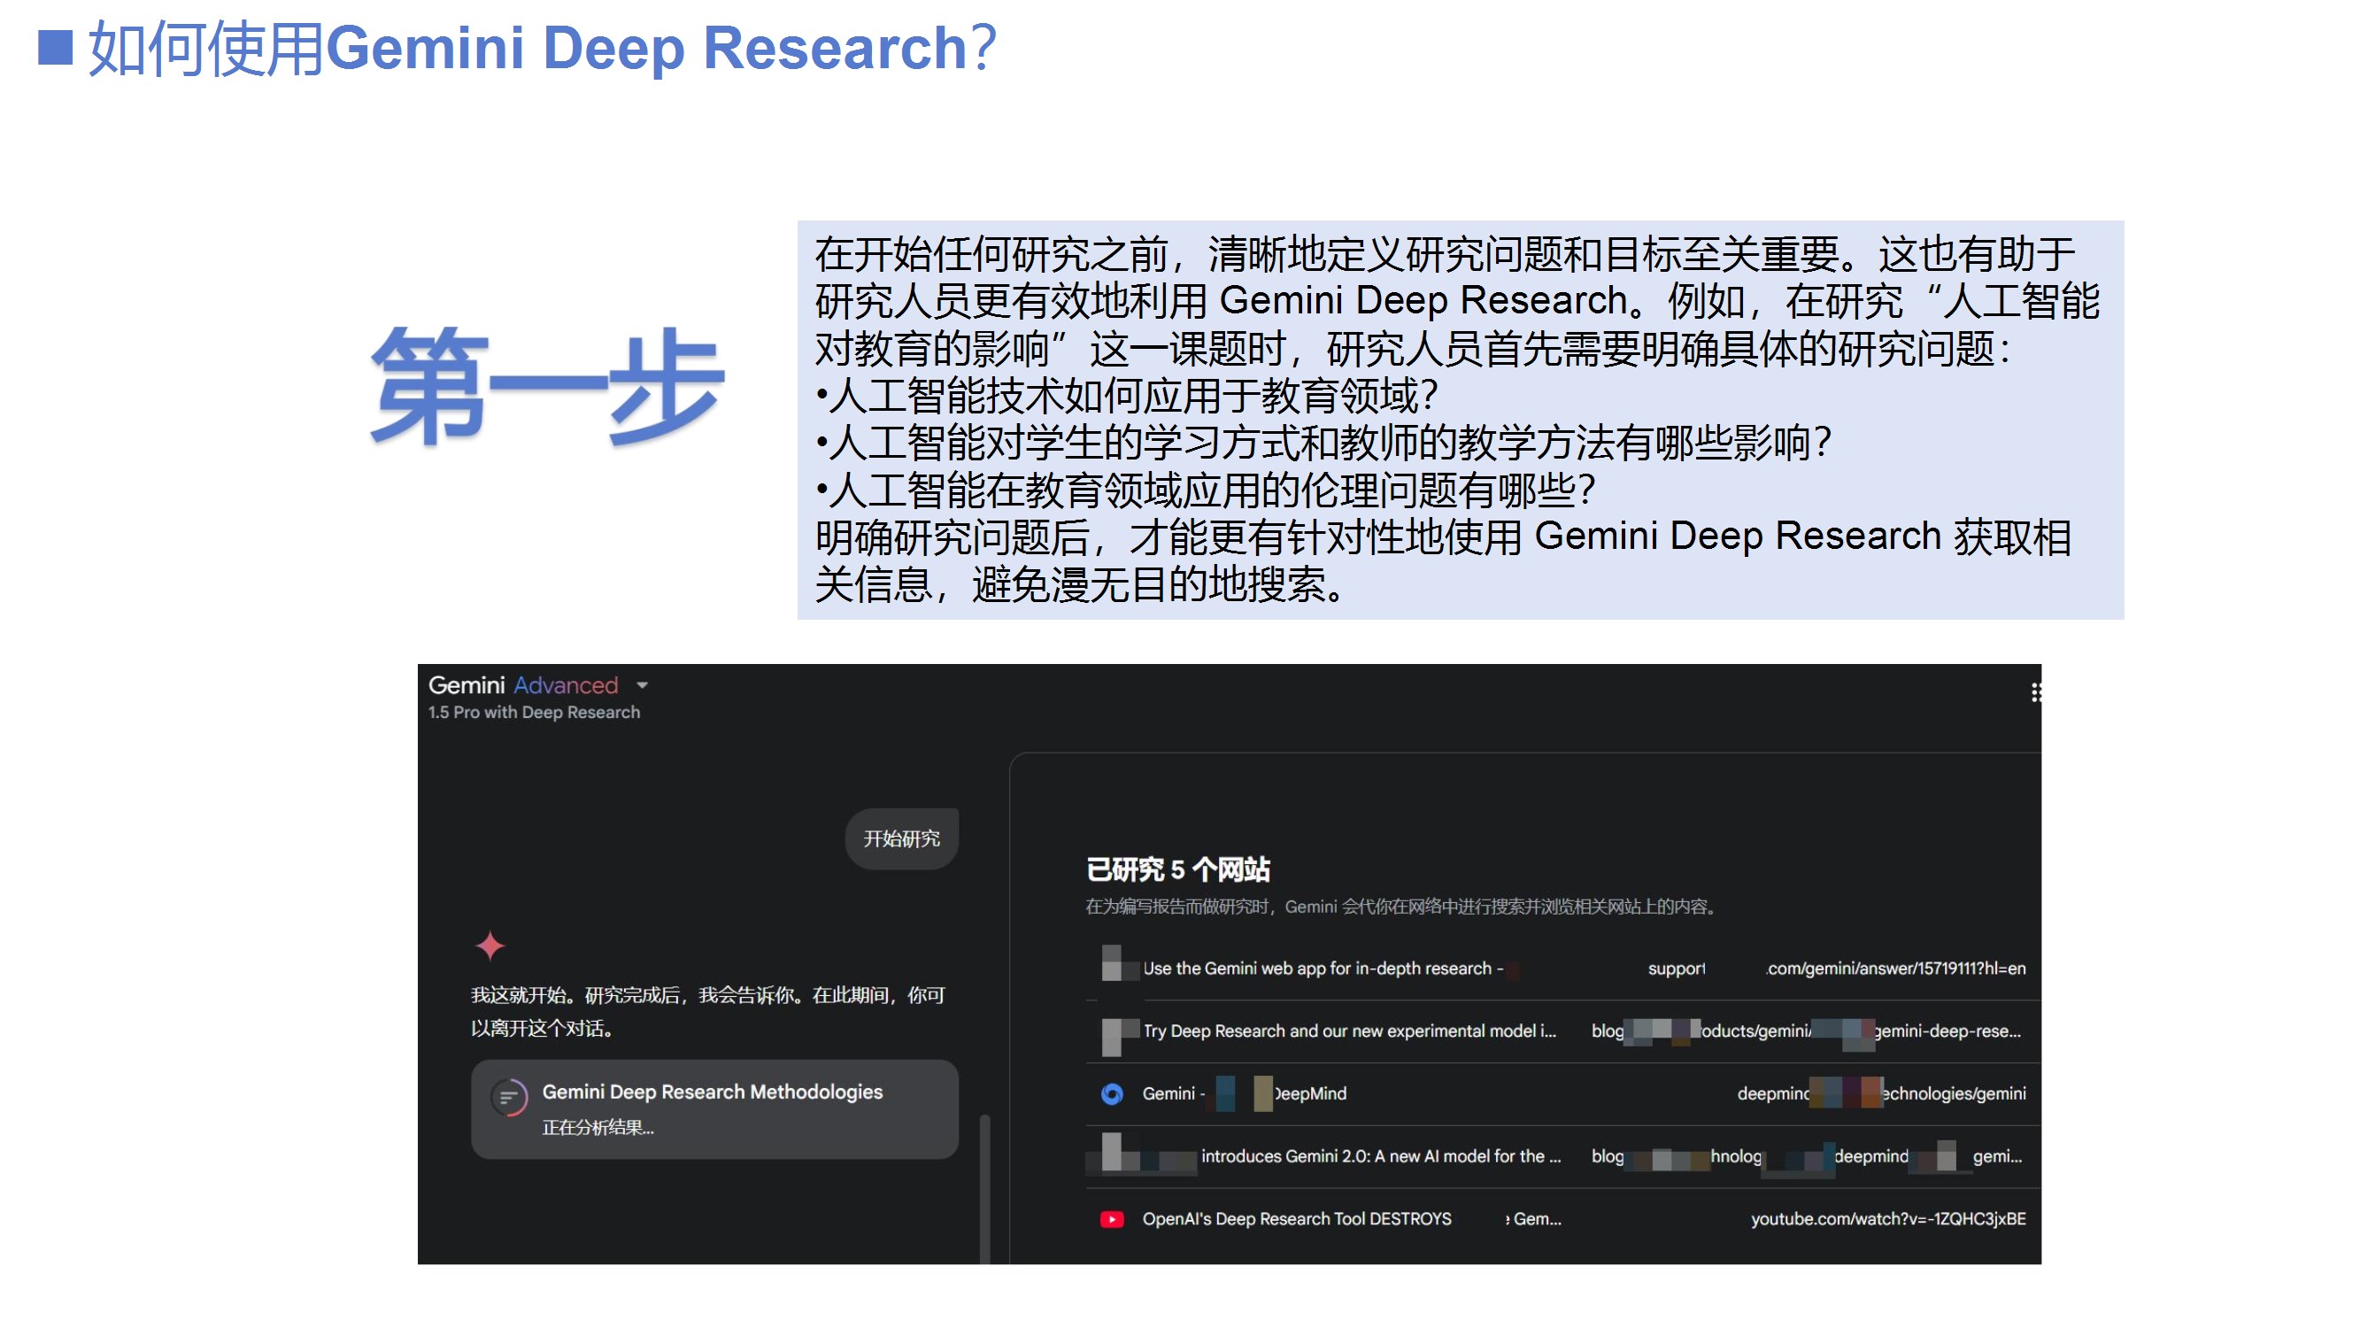Click the youtube.com/watch URL text
The image size is (2360, 1328).
[x=1887, y=1219]
